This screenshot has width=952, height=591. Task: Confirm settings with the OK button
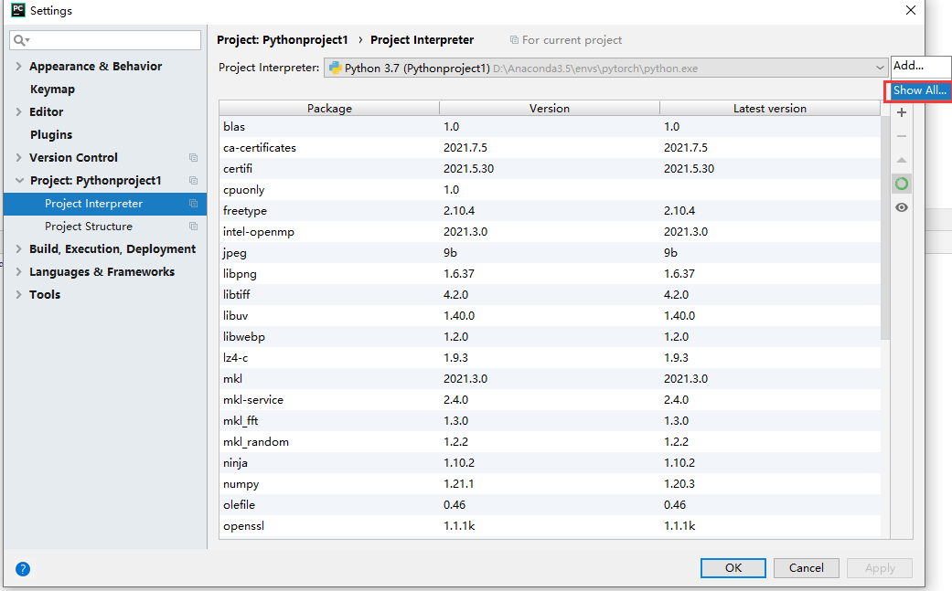tap(733, 568)
